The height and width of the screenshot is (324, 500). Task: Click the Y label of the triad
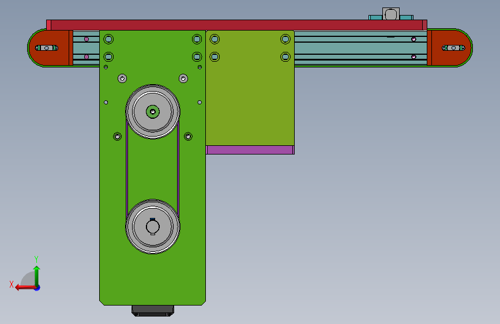36,259
